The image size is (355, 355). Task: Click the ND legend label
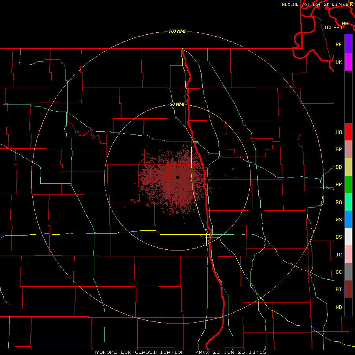(x=338, y=307)
